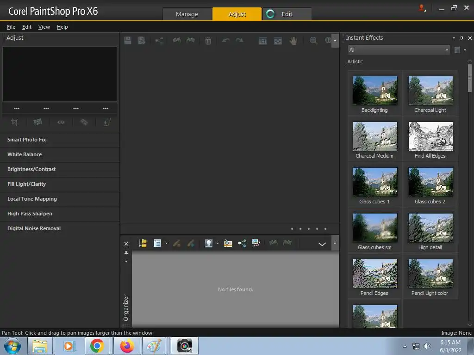The height and width of the screenshot is (355, 474).
Task: Open the Edit menu in the menu bar
Action: pos(26,27)
